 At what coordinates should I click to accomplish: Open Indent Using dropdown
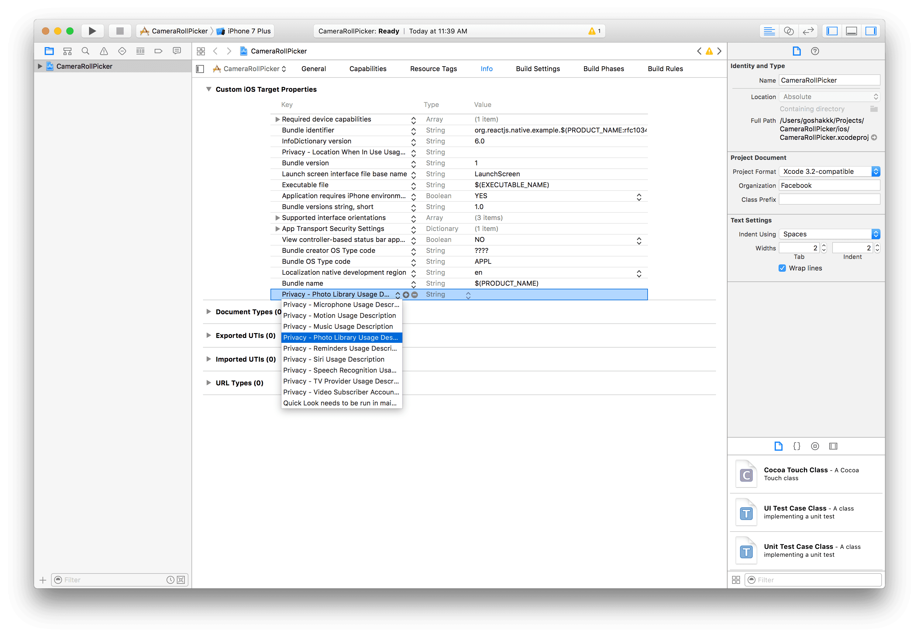click(x=829, y=234)
